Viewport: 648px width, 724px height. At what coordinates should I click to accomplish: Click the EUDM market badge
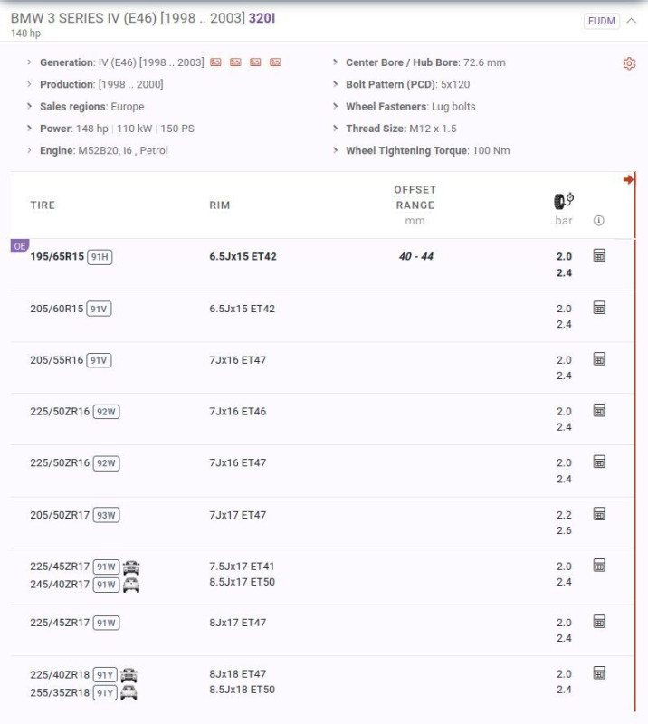(601, 21)
